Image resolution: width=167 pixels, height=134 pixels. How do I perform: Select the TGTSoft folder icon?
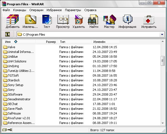[x=5, y=75]
